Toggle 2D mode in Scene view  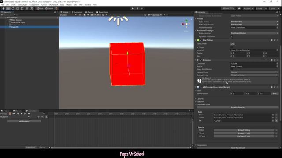tap(80, 15)
